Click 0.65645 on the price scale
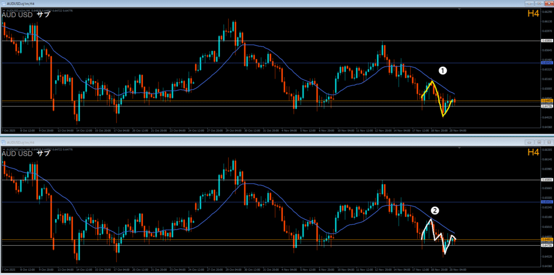Viewport: 554px width, 275px height. [x=546, y=50]
